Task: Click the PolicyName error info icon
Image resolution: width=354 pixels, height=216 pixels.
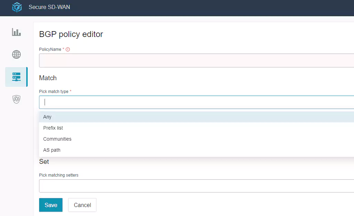Action: 68,49
